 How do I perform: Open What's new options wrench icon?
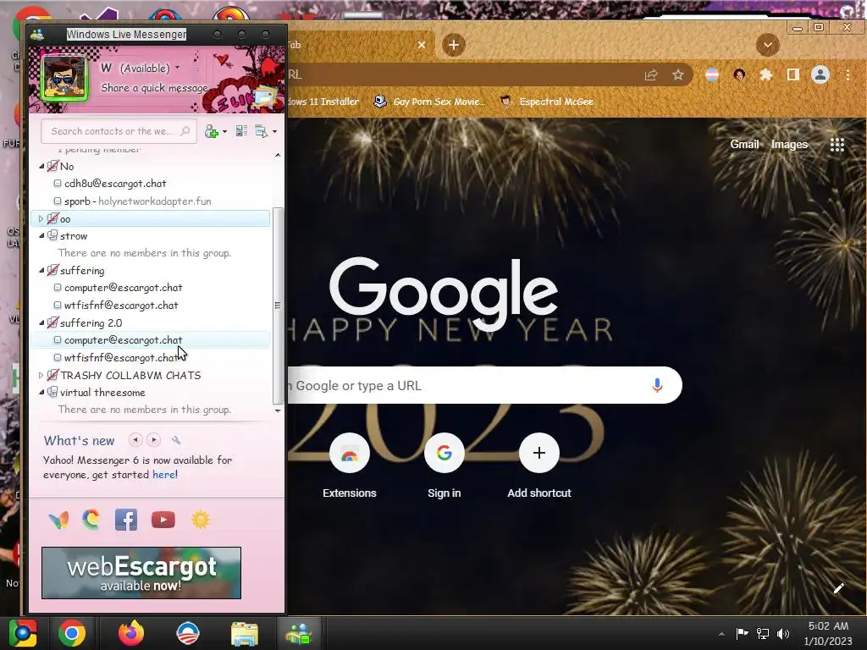coord(176,440)
